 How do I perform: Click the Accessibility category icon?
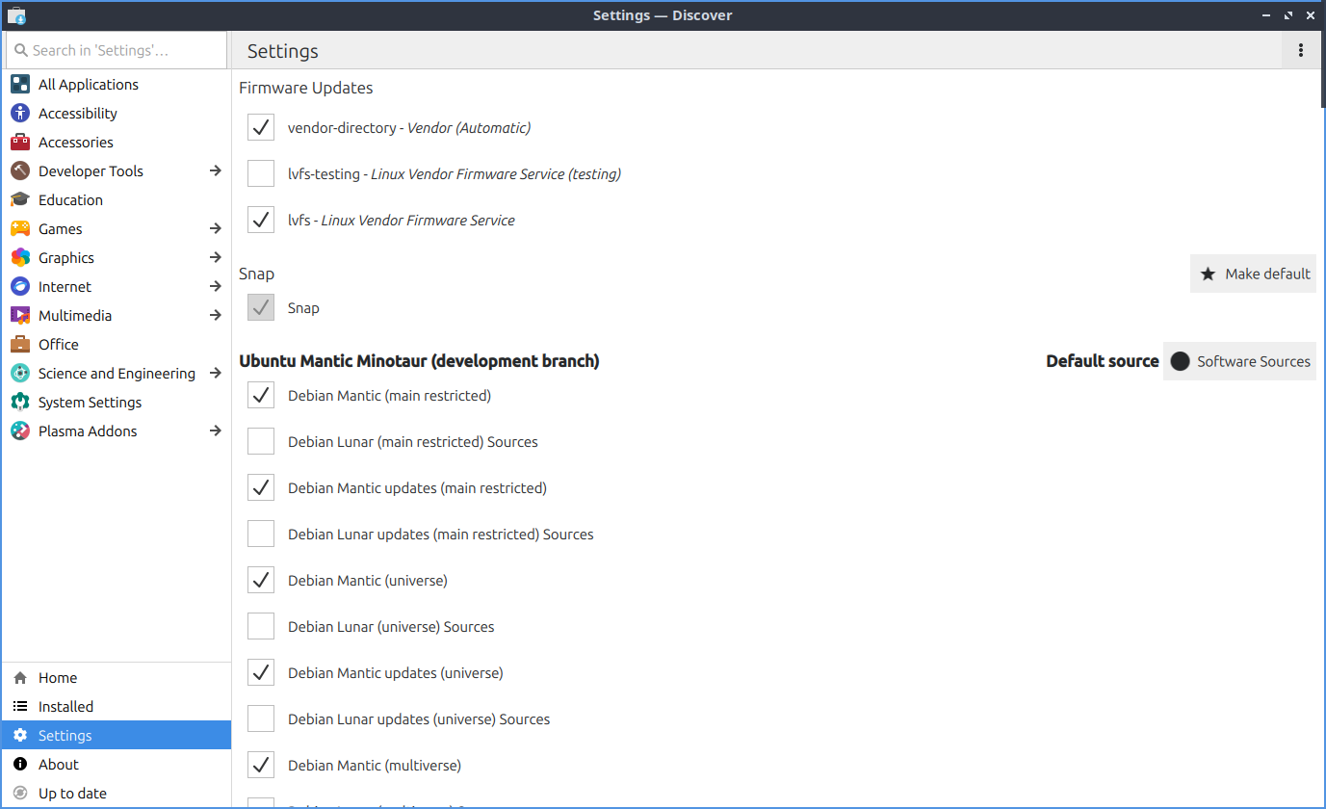coord(20,114)
